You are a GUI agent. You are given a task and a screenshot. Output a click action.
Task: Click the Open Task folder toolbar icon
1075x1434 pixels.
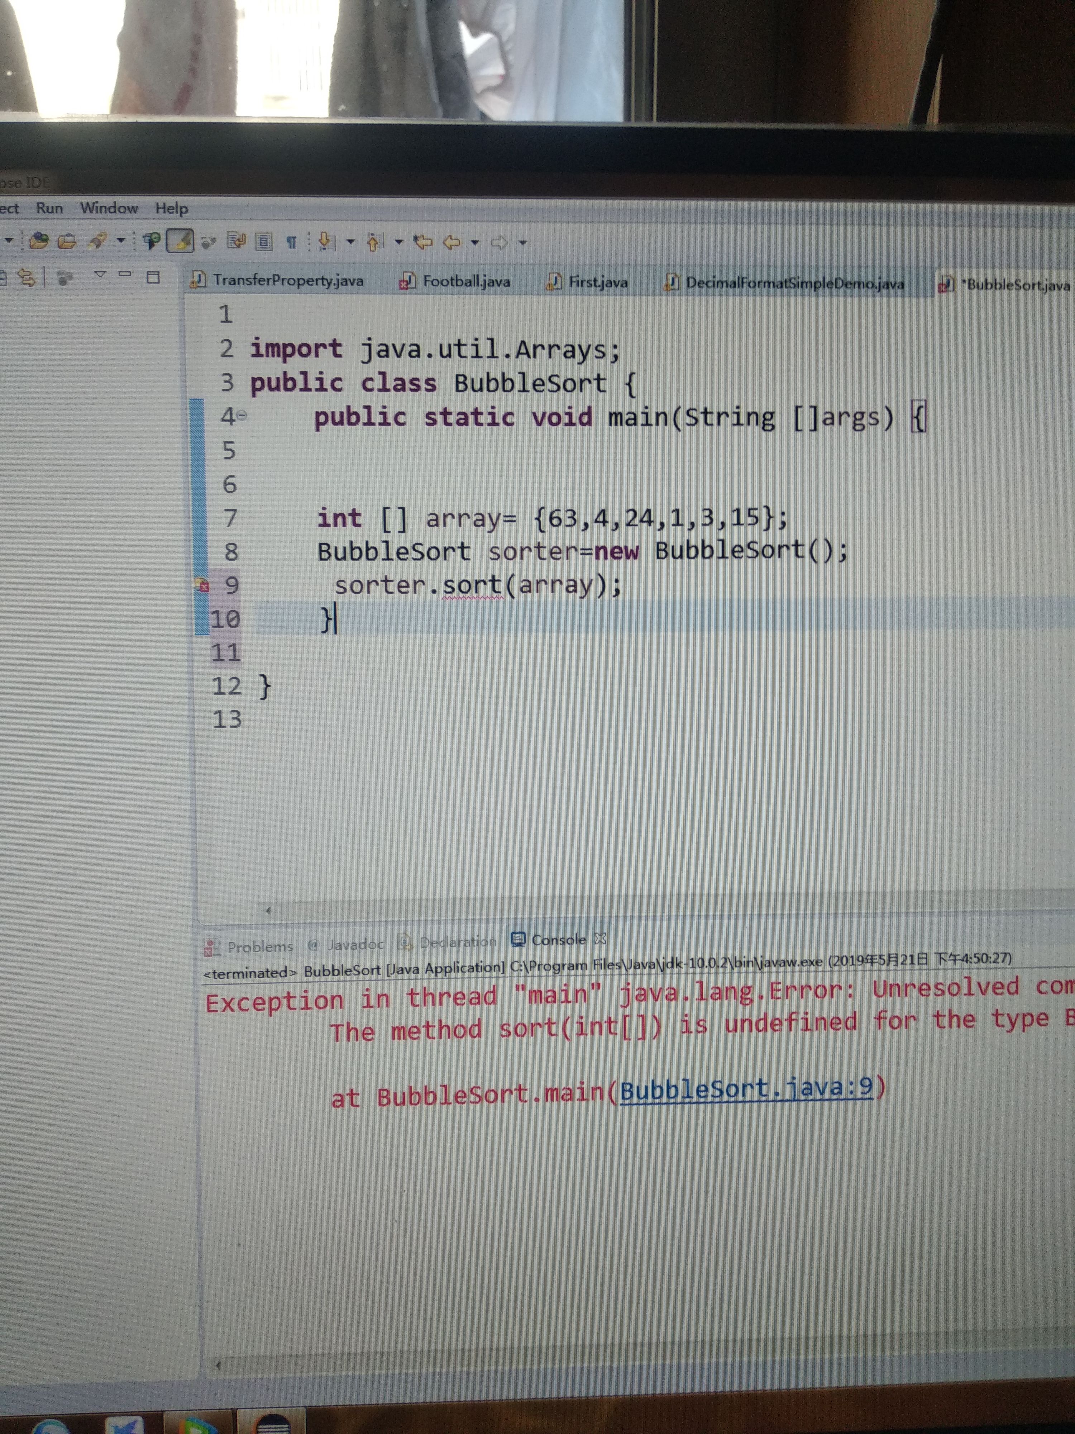pos(67,242)
